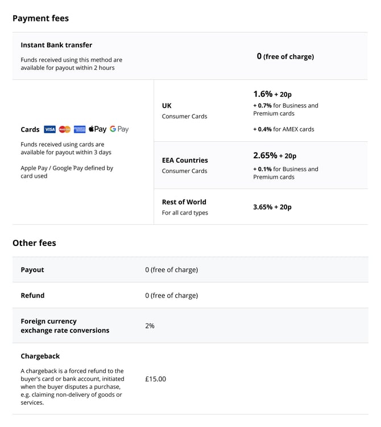Viewport: 381px width, 427px height.
Task: Click the Visa card icon
Action: [49, 129]
